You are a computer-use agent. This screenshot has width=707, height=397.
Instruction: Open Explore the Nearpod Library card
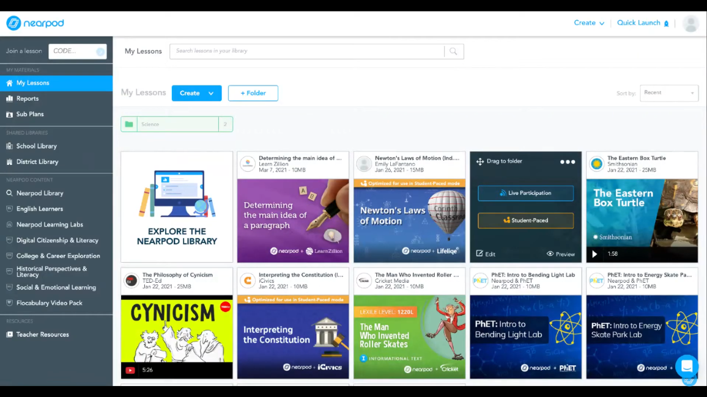[x=177, y=207]
